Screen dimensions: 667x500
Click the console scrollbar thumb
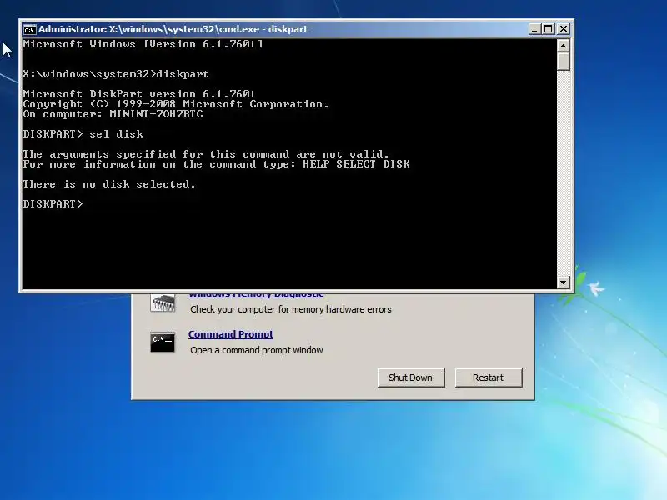[x=564, y=61]
